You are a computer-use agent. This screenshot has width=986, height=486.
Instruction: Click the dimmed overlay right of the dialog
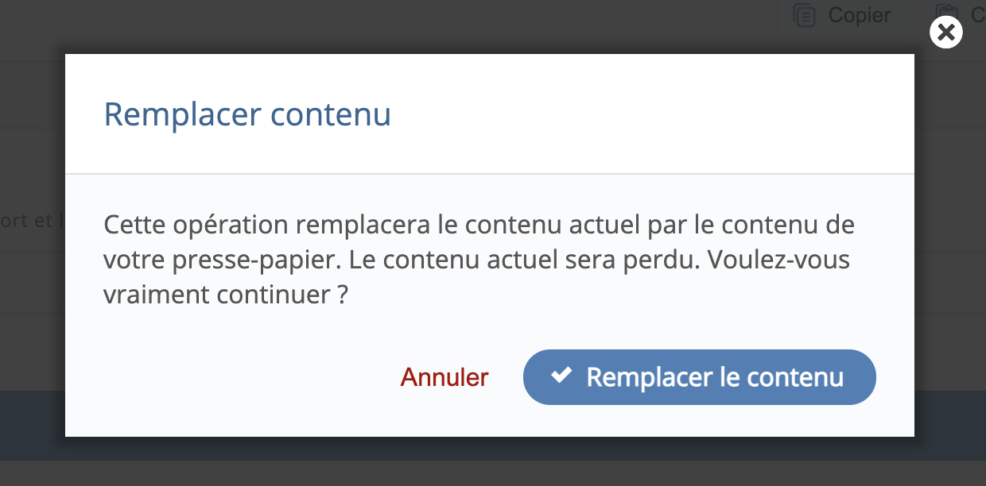coord(950,238)
